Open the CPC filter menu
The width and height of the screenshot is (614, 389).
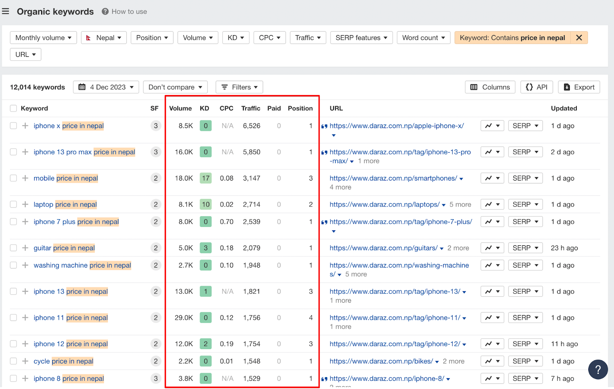pyautogui.click(x=269, y=38)
